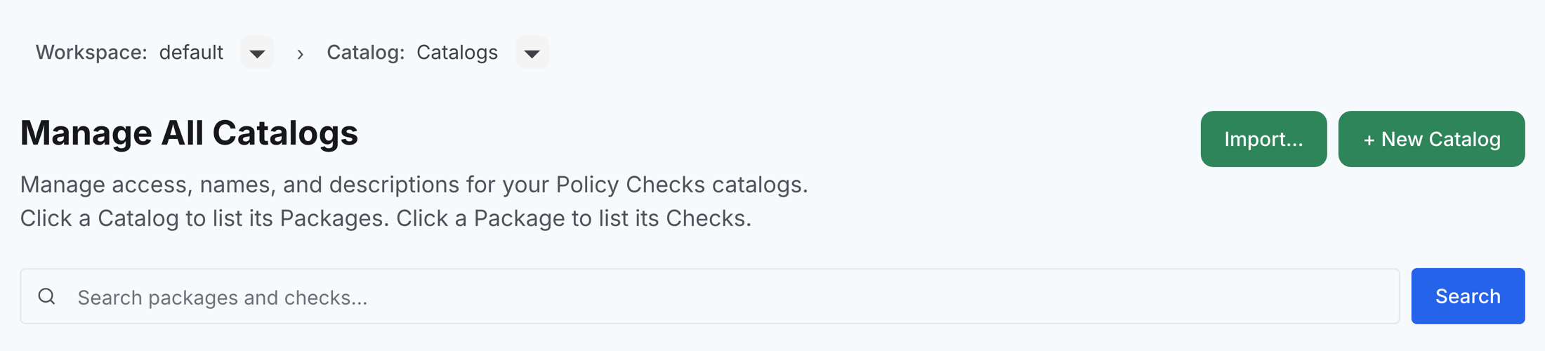Focus the Search packages and checks field
1545x351 pixels.
coord(710,296)
